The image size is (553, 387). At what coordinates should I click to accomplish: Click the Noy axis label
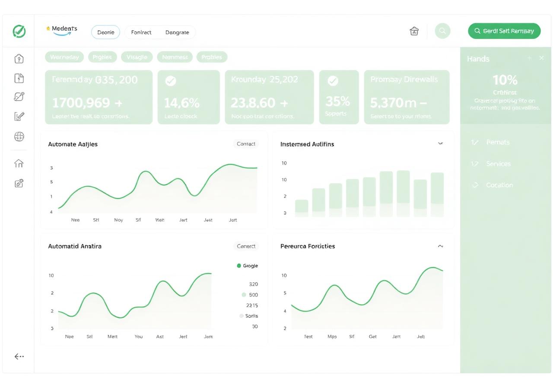118,220
